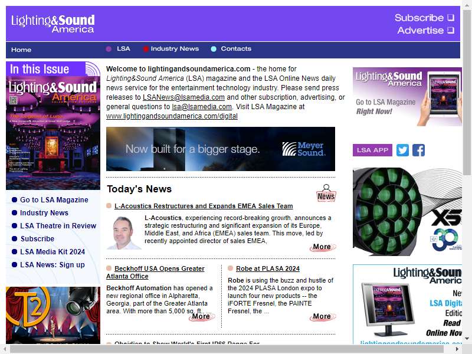Click the cyan dot beside Contacts menu
The width and height of the screenshot is (472, 354).
click(214, 49)
